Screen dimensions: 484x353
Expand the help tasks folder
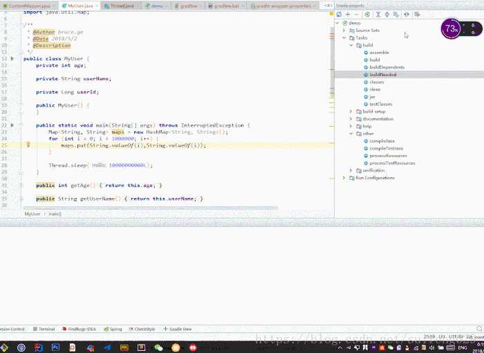pos(351,126)
